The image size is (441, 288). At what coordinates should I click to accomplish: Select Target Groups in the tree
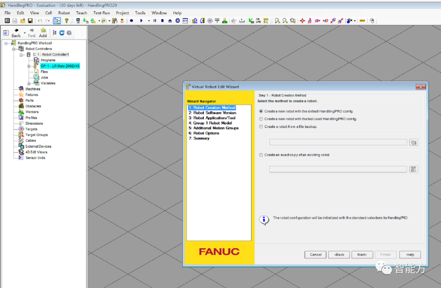37,135
